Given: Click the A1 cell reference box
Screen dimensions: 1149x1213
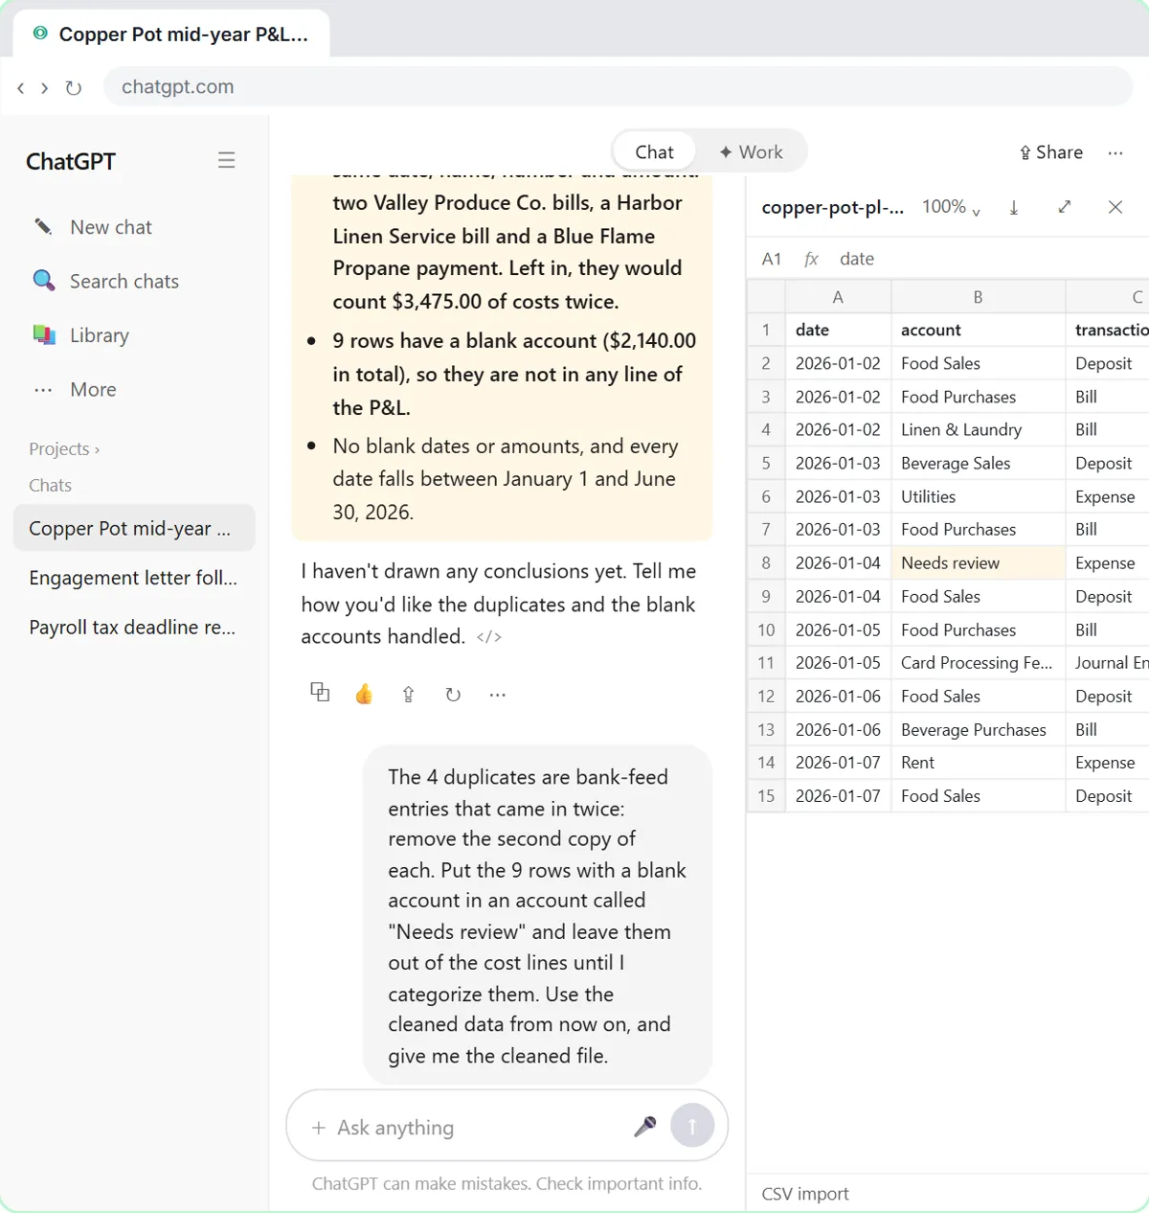Looking at the screenshot, I should point(772,259).
